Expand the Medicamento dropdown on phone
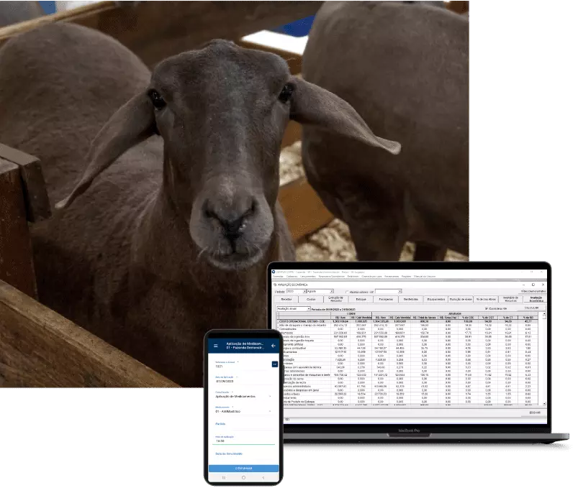The height and width of the screenshot is (488, 578). tap(271, 412)
